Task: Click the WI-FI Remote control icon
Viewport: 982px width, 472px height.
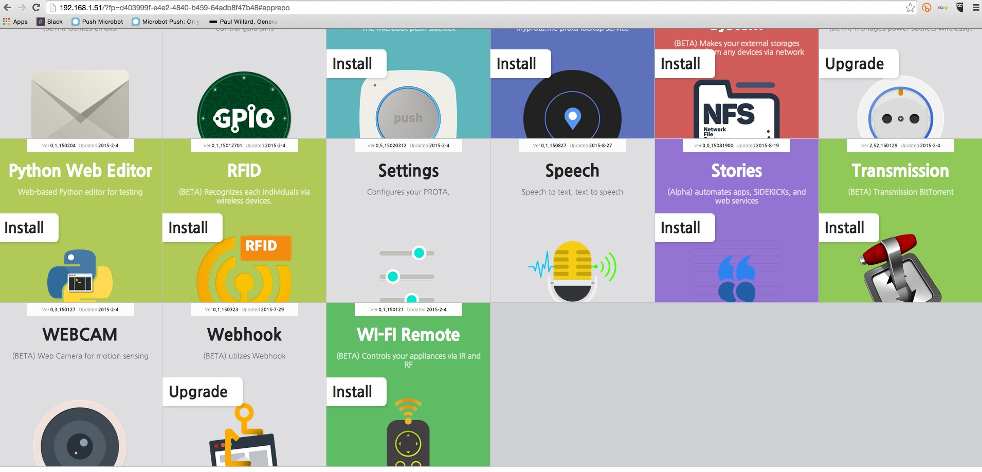Action: [x=408, y=432]
